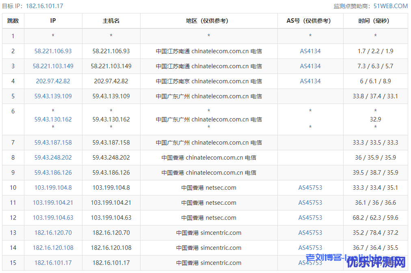
Task: Open blue IP link 103.199.104.8
Action: (53, 188)
